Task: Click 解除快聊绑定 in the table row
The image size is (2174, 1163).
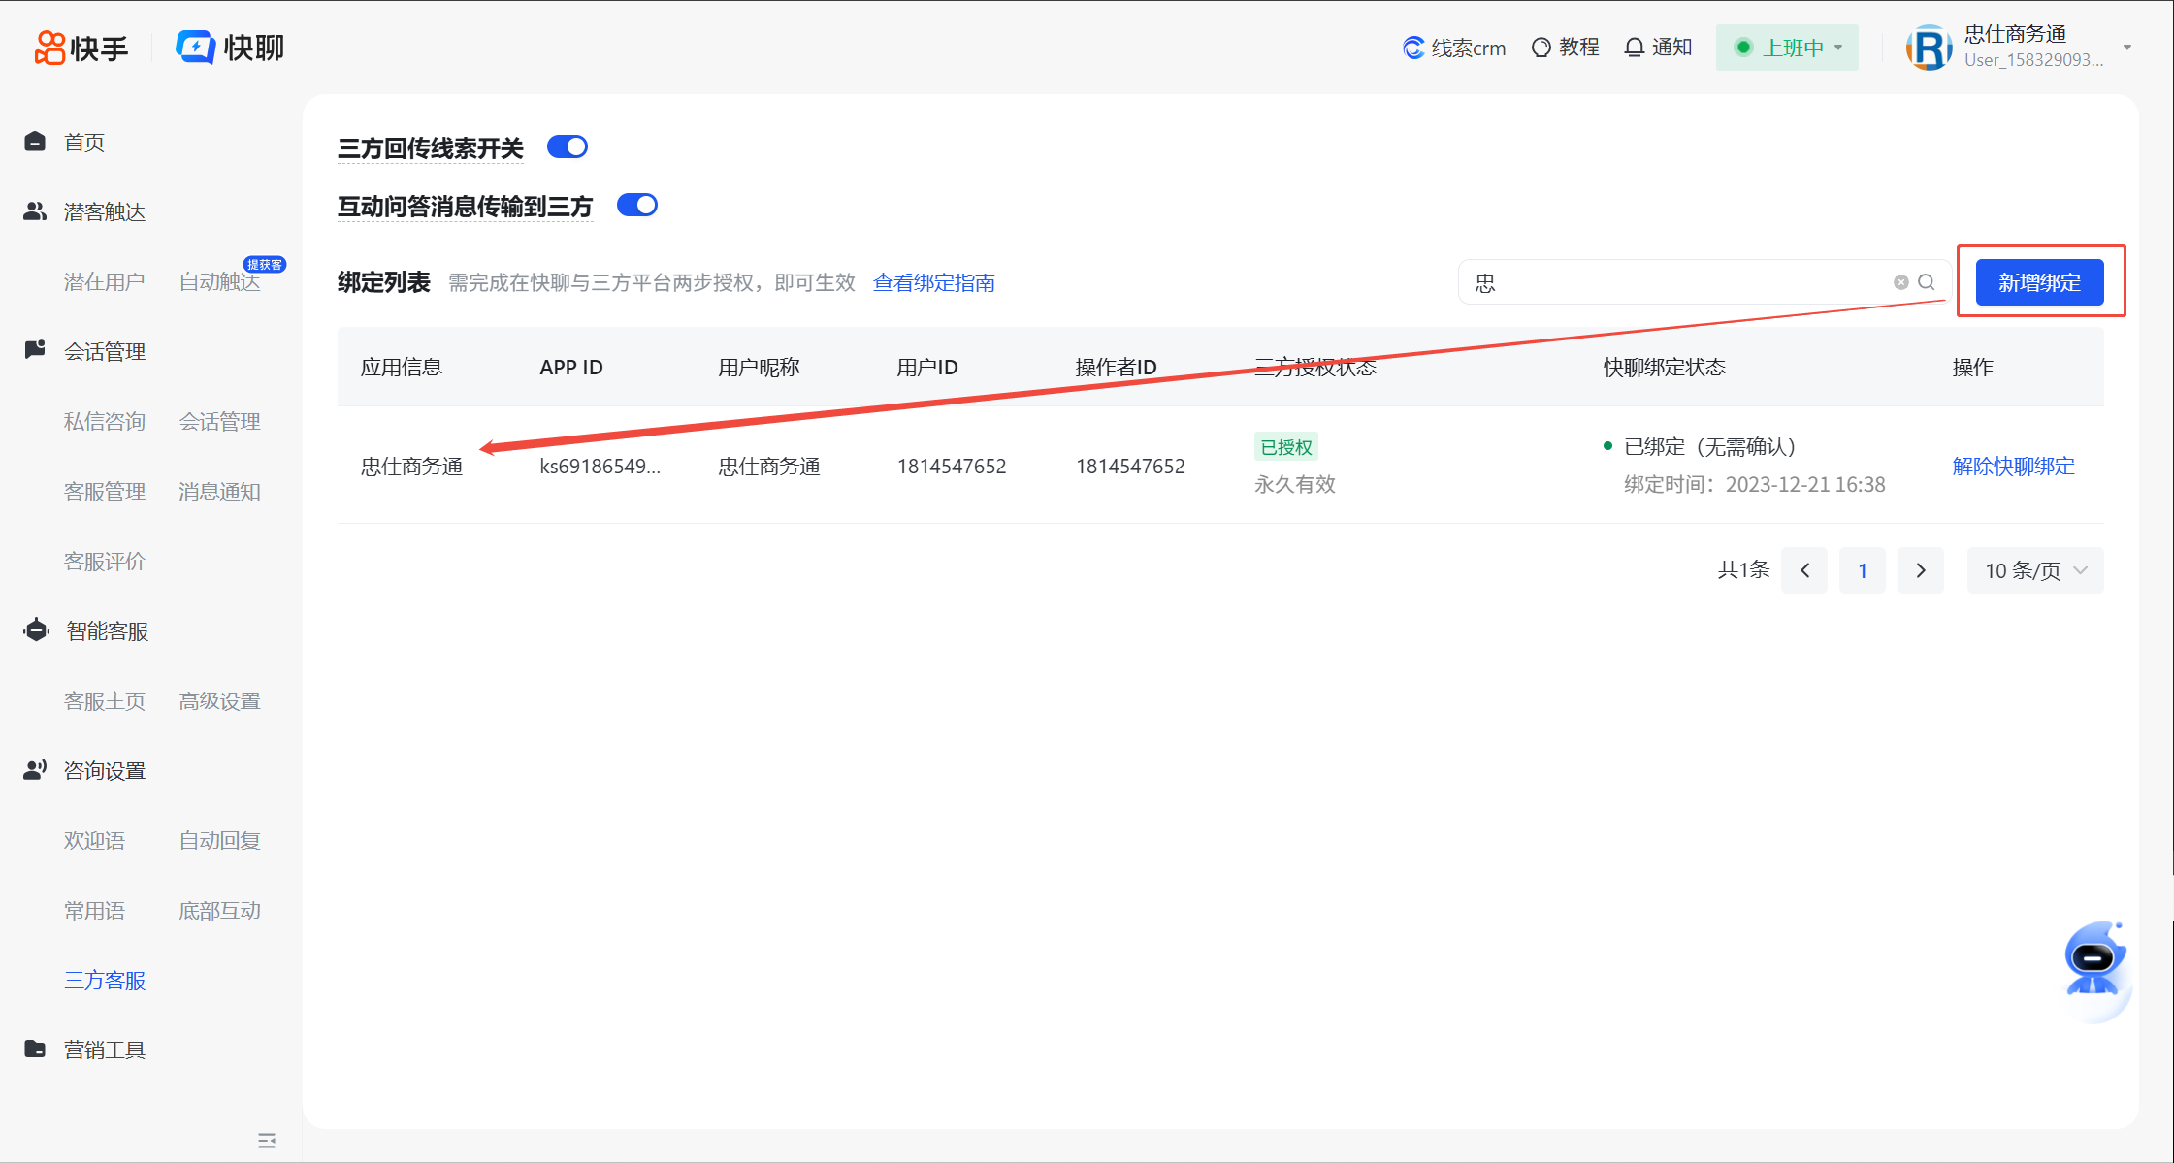Action: pyautogui.click(x=2013, y=467)
